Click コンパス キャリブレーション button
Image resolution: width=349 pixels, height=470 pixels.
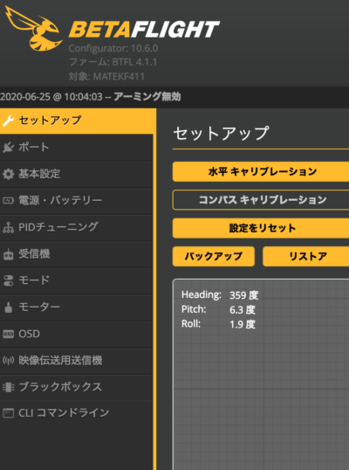pos(261,200)
